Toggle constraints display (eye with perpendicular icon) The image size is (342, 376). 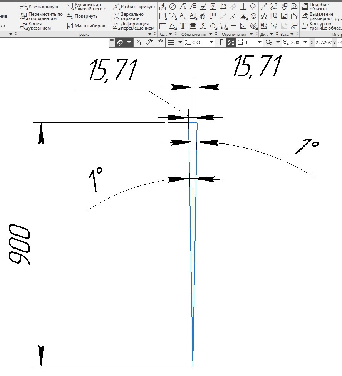coord(149,43)
